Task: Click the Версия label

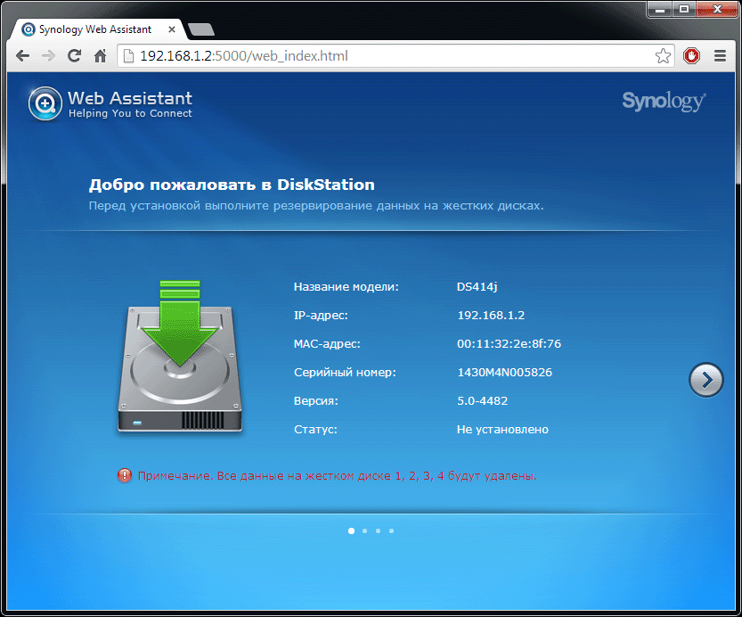Action: [x=316, y=401]
